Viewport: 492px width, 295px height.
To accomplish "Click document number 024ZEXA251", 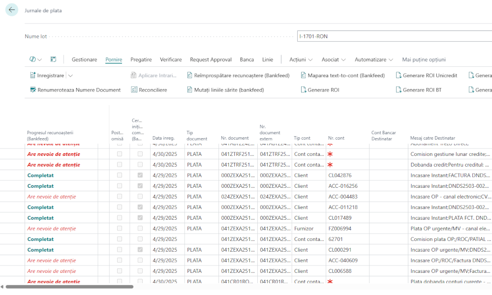I will point(238,197).
